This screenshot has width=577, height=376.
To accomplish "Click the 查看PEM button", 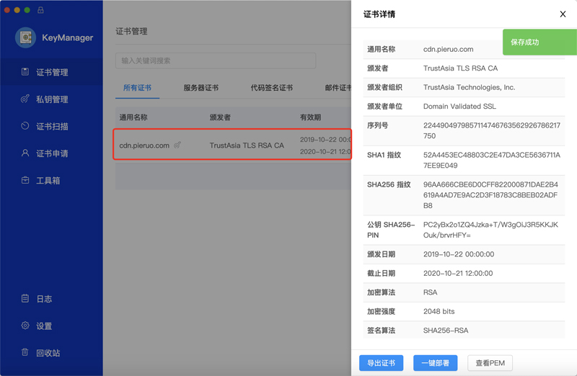I will point(490,363).
